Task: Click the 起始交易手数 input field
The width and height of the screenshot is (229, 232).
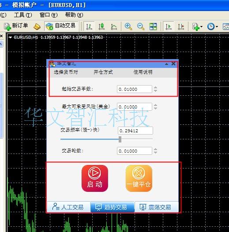Action: [135, 89]
